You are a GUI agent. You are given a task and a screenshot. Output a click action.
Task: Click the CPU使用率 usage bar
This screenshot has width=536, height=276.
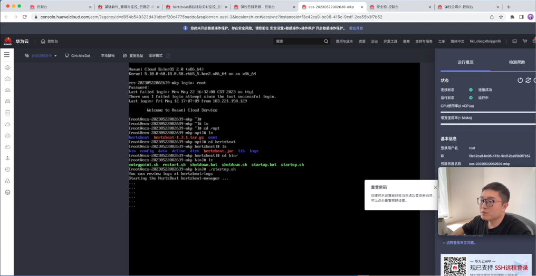488,112
